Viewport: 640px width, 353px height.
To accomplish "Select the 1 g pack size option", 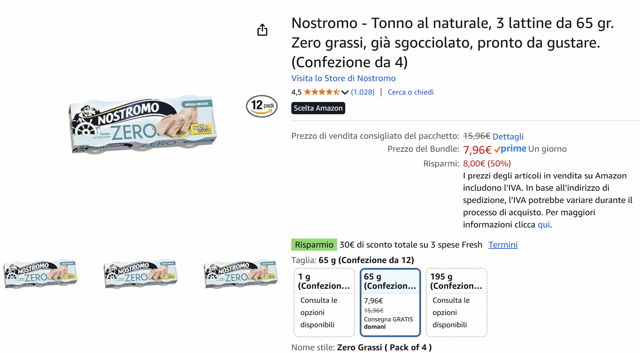I will 324,302.
